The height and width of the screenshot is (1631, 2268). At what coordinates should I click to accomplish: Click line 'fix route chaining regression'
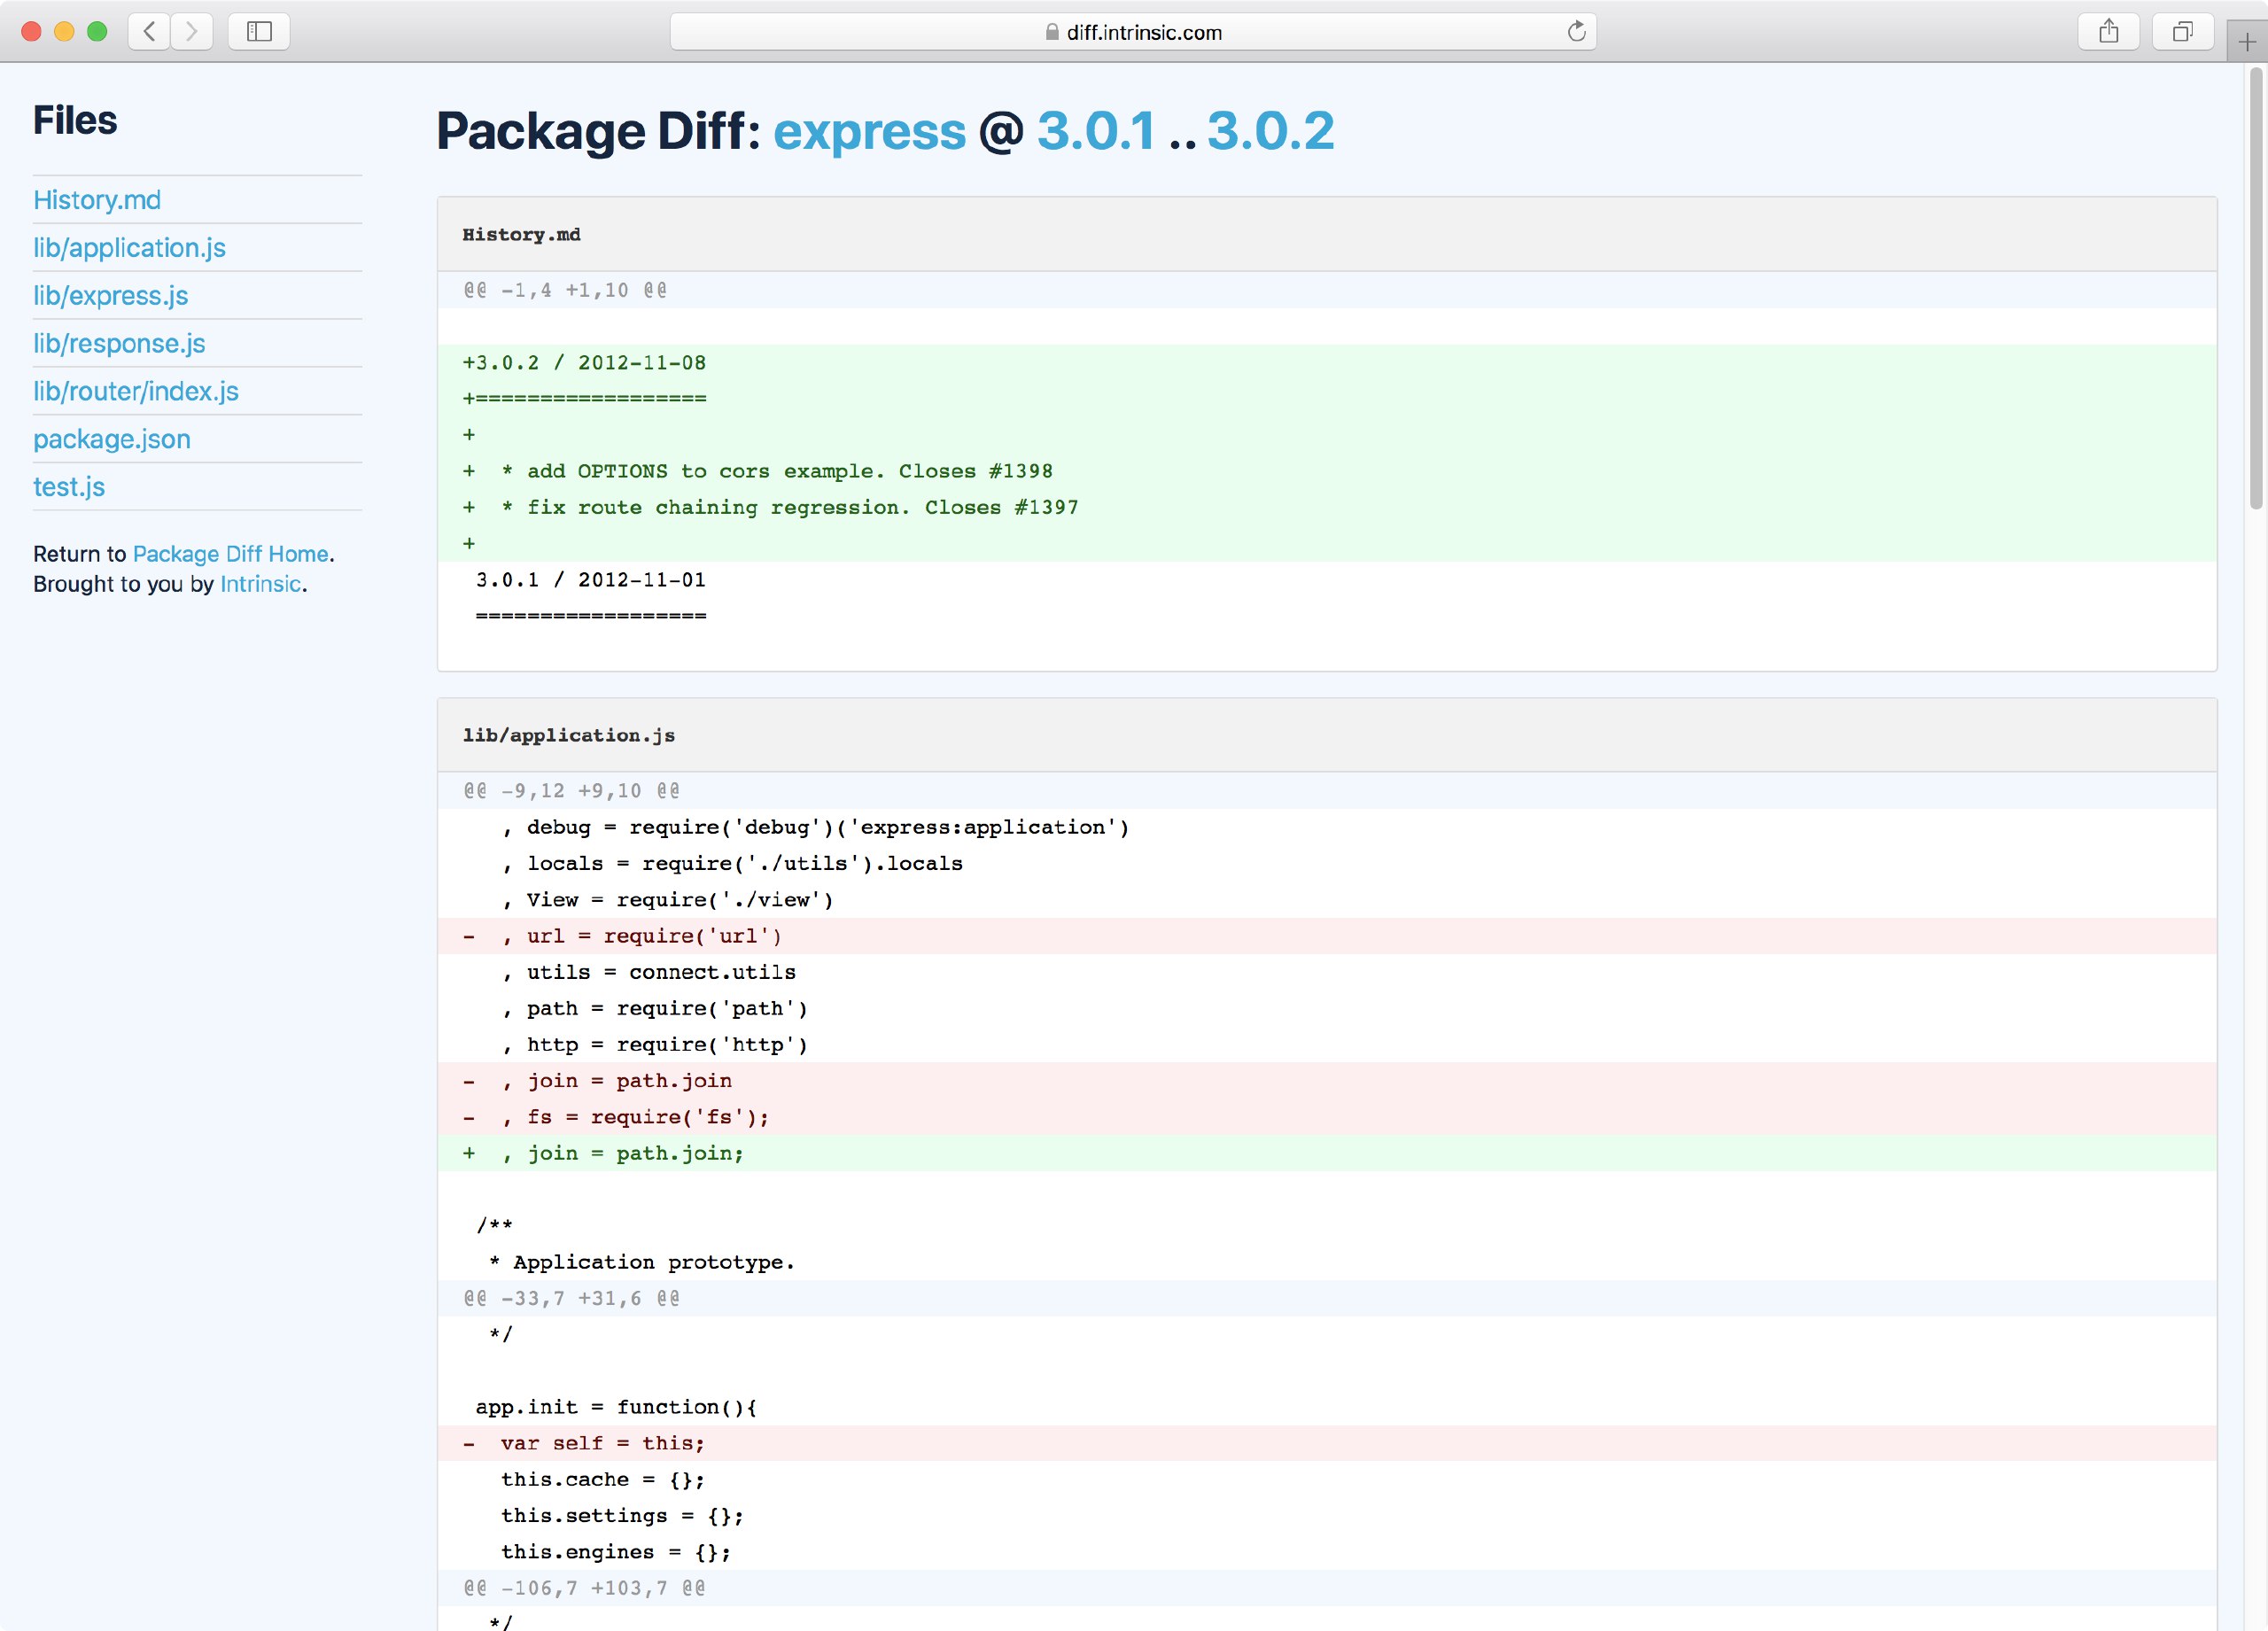tap(1326, 507)
